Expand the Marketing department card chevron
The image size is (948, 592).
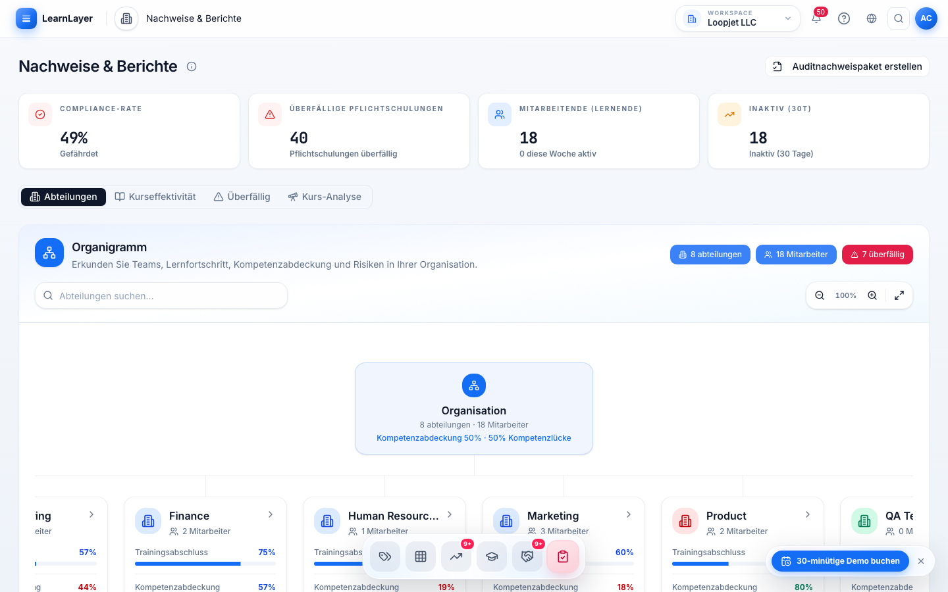pos(629,514)
